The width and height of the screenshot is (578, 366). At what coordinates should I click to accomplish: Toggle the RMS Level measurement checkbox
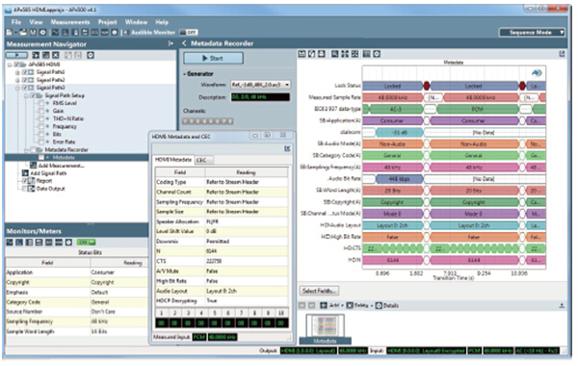pyautogui.click(x=41, y=103)
